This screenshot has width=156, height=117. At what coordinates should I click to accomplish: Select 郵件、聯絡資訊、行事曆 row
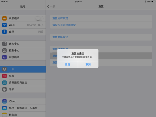(x=23, y=108)
